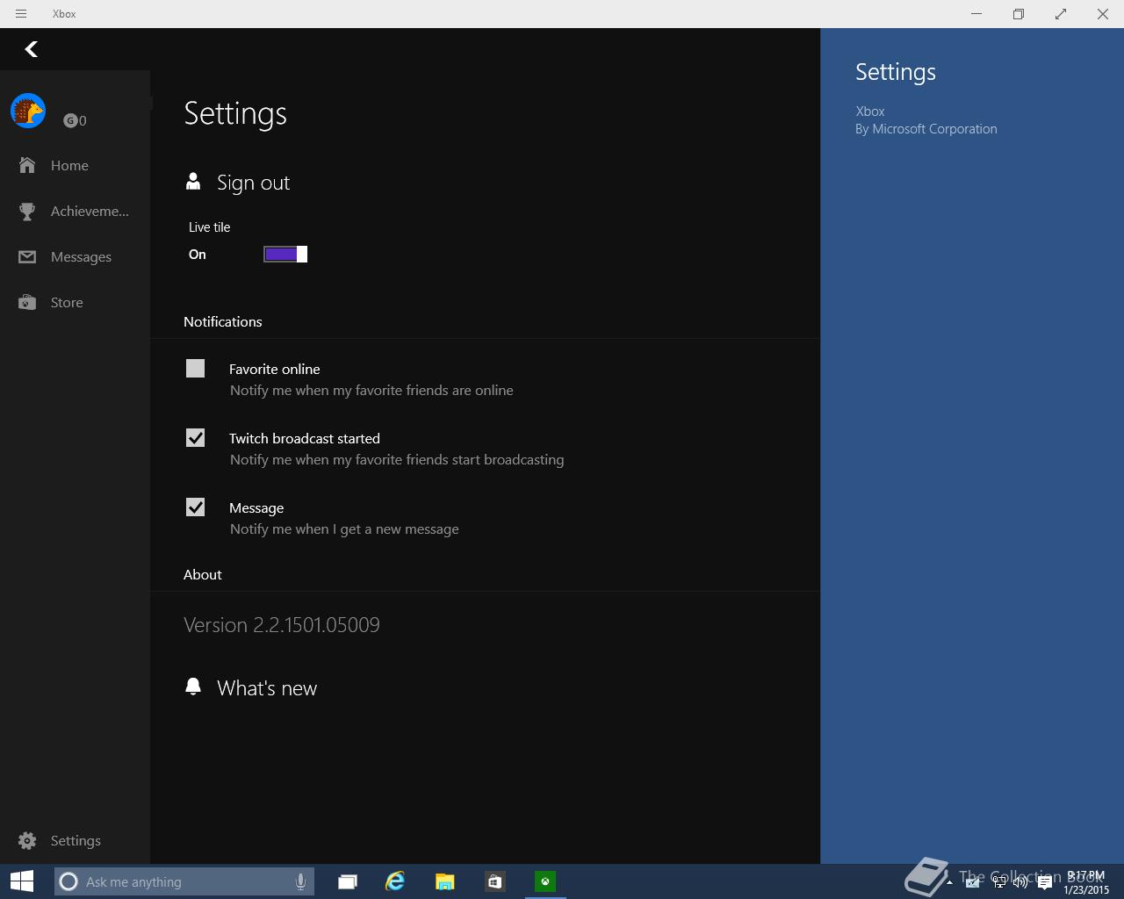
Task: Click the Sign out button
Action: coord(238,183)
